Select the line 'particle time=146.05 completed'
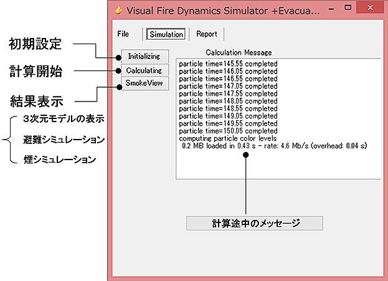Image resolution: width=388 pixels, height=281 pixels. 228,71
